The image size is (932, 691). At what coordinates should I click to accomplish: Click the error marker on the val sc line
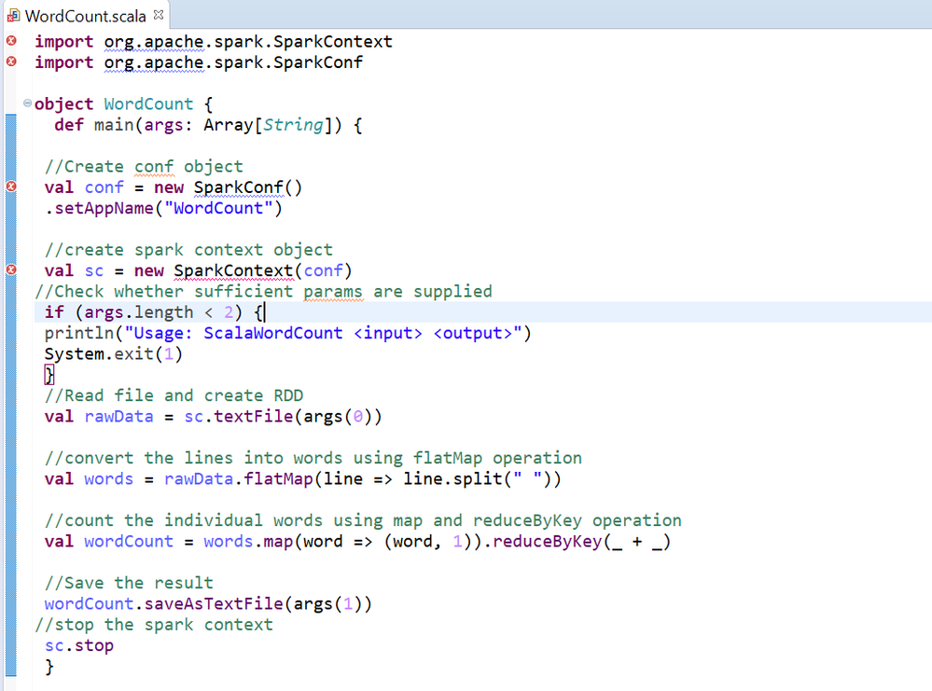point(11,269)
